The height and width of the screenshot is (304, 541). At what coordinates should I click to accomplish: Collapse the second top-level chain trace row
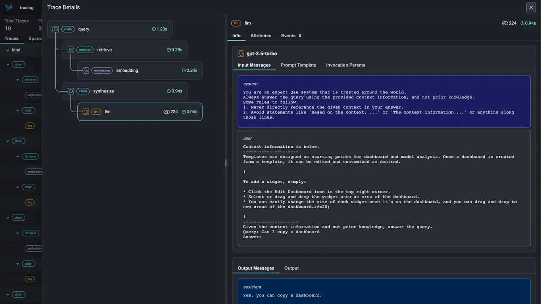click(8, 141)
